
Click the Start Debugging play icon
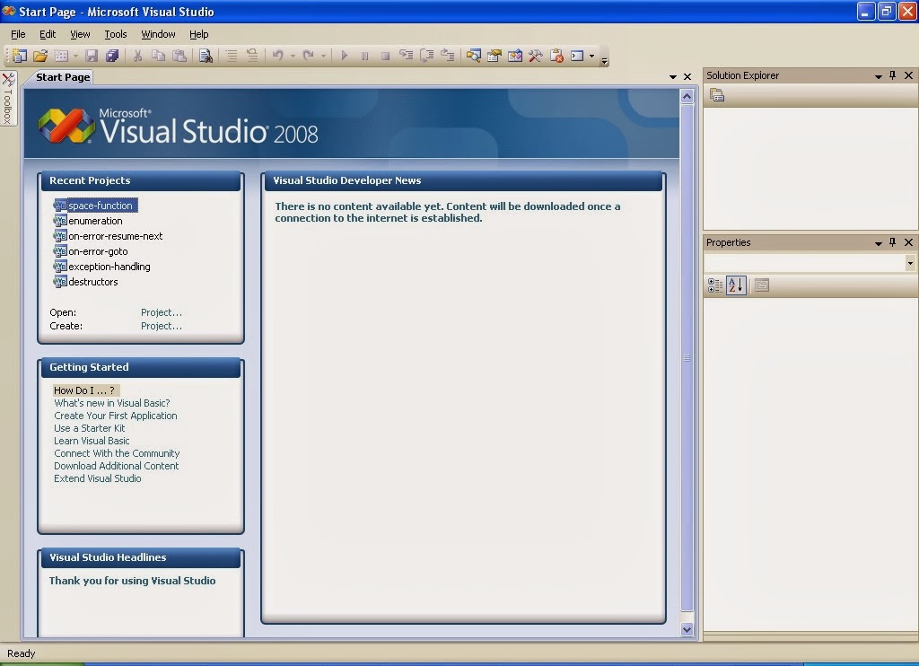(x=344, y=56)
